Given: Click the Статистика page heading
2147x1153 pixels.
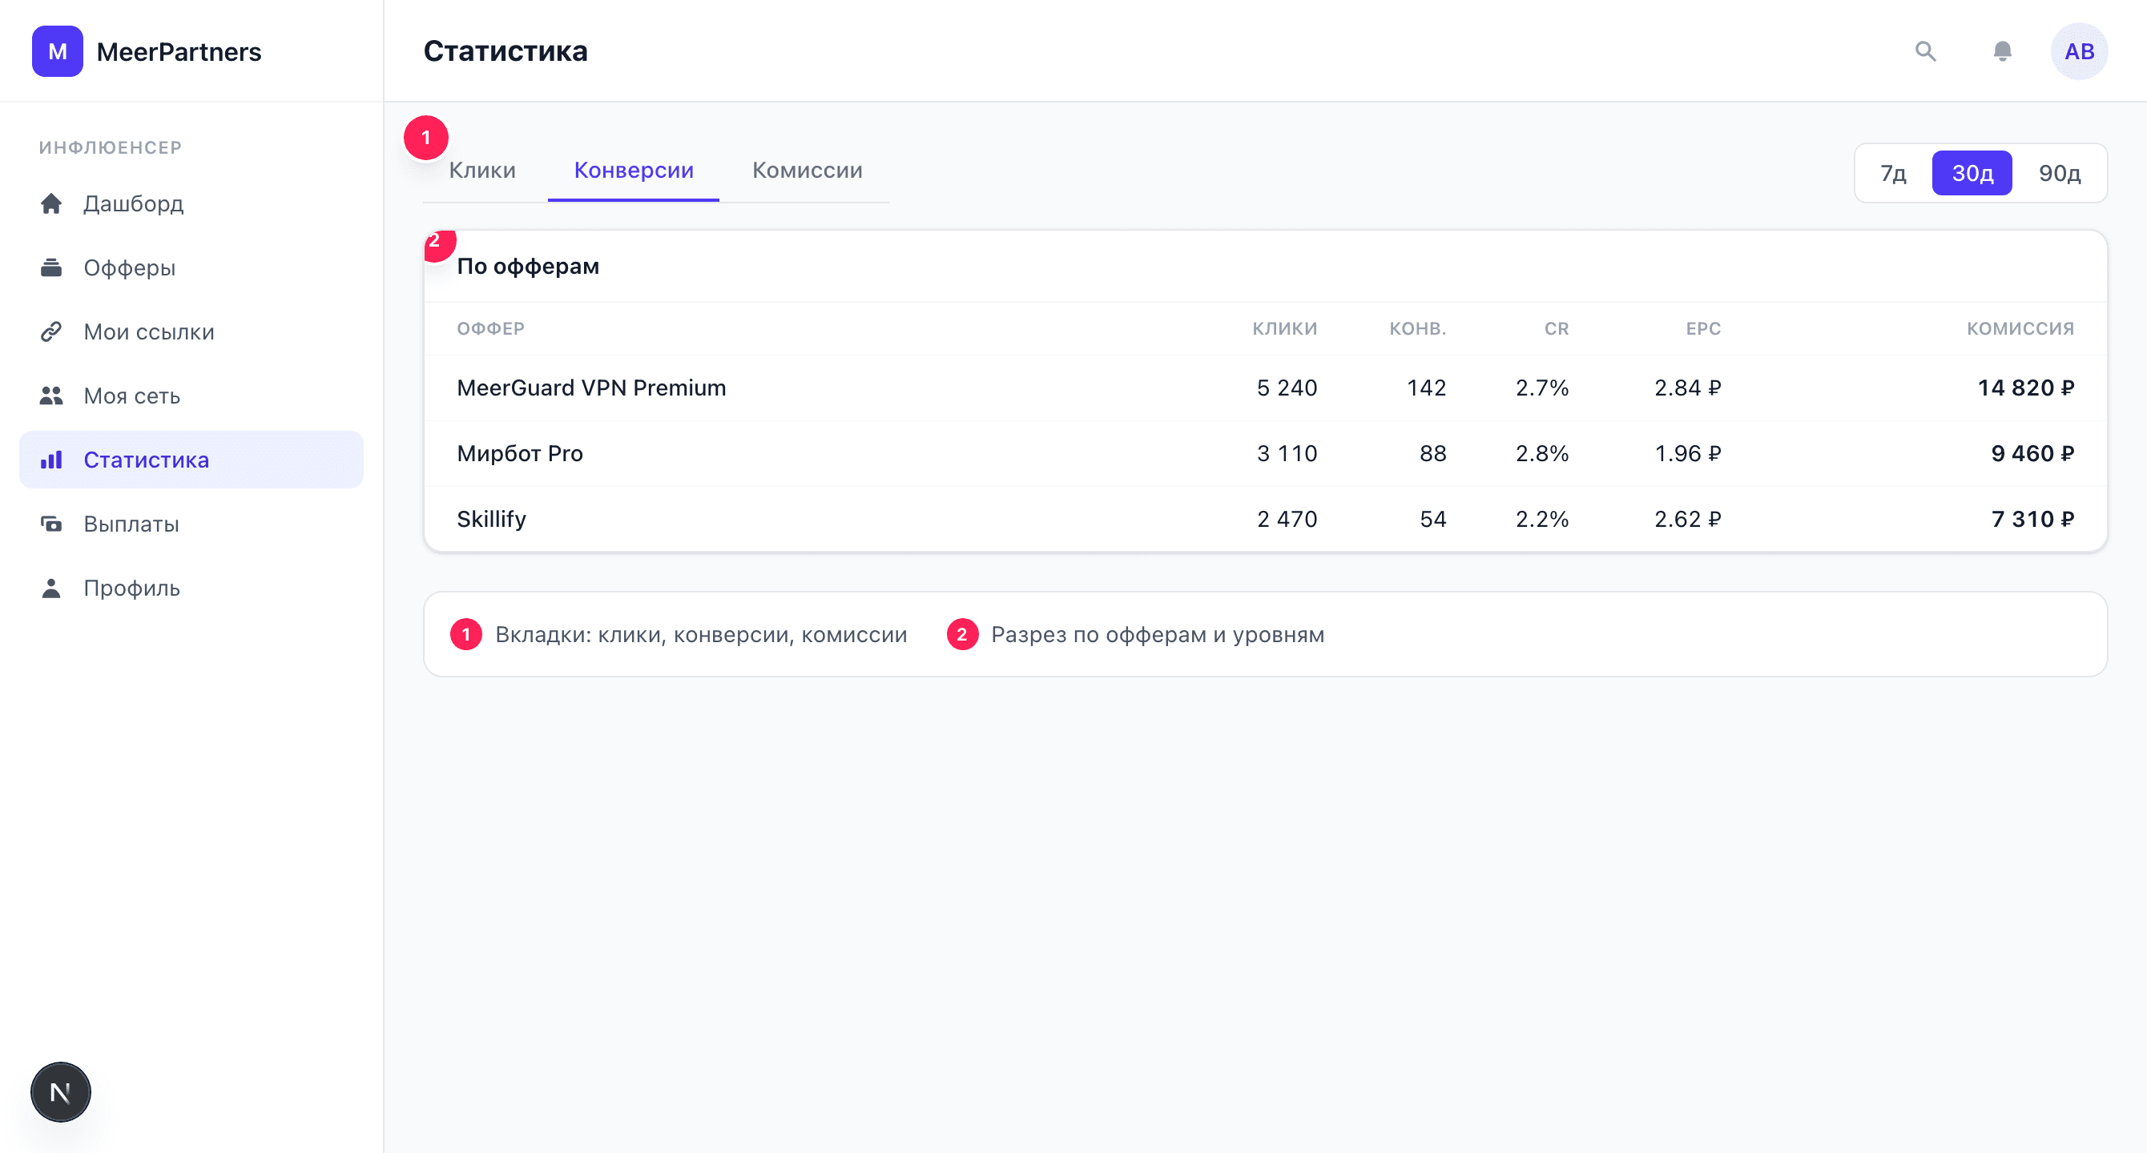Looking at the screenshot, I should (505, 50).
